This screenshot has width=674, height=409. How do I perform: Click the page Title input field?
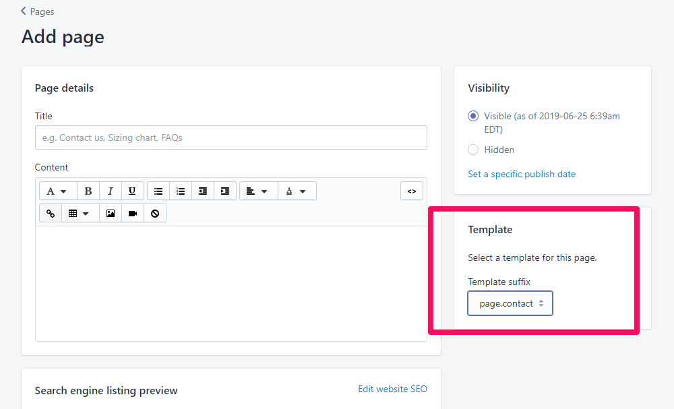point(231,137)
